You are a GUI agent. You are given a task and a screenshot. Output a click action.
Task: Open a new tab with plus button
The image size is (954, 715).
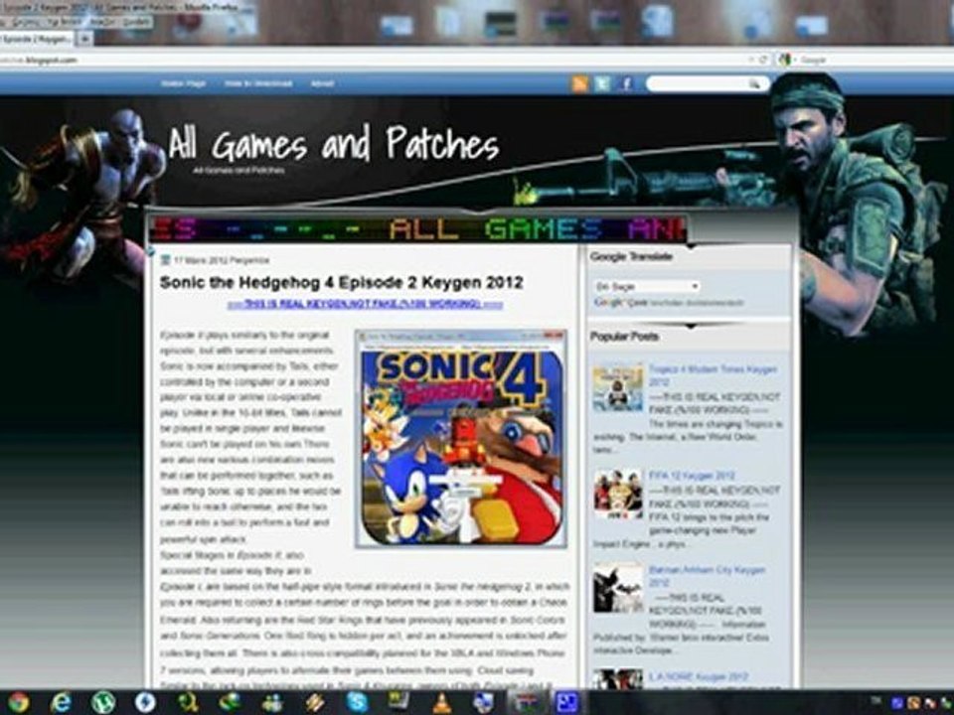tap(84, 39)
